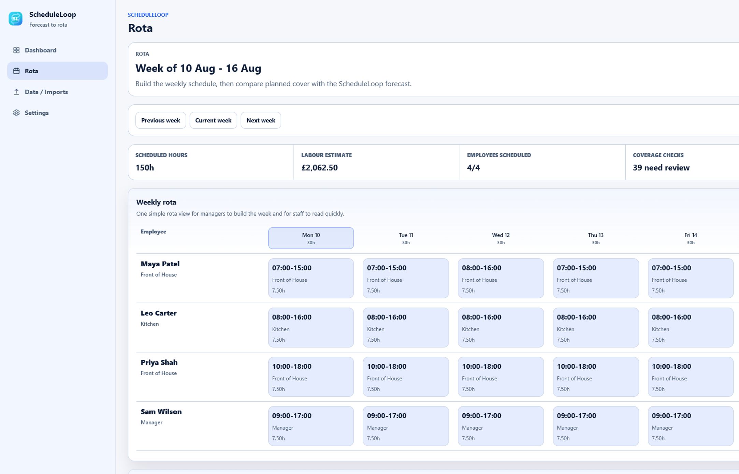Click the Rota calendar icon

[x=16, y=71]
